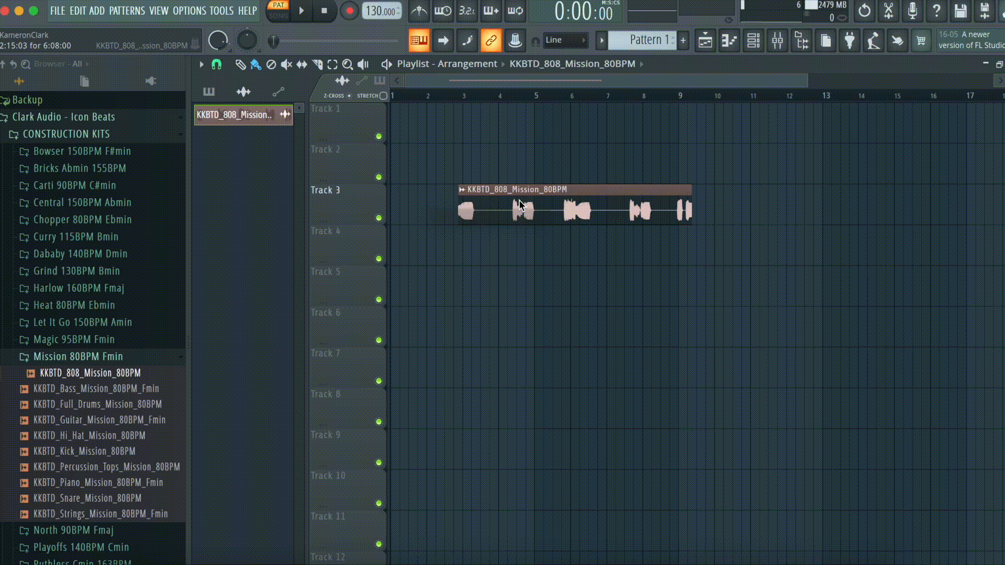This screenshot has height=565, width=1005.
Task: Toggle the orange link icon
Action: 491,40
